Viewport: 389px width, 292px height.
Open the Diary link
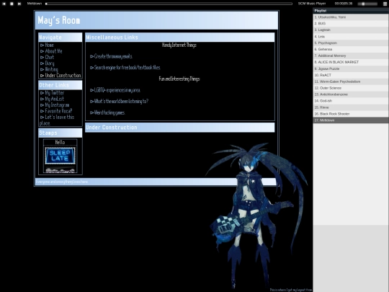tap(50, 63)
